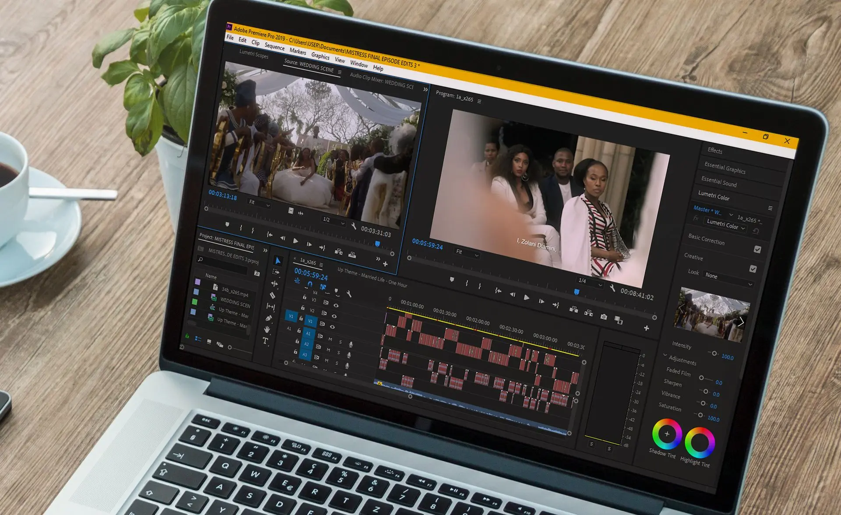
Task: Select the Track Select Forward tool
Action: point(276,272)
